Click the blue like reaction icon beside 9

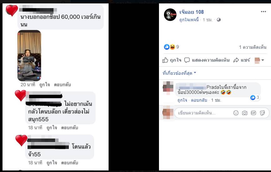(166, 47)
